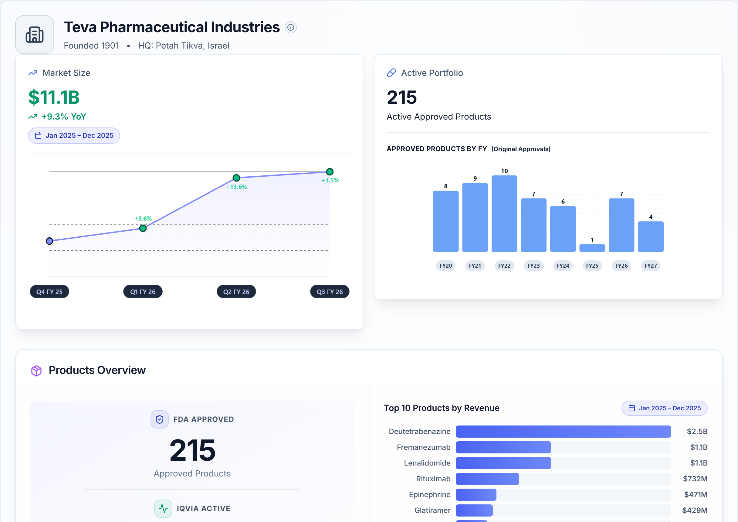Click the Teva Pharmaceutical Industries title
738x522 pixels.
(172, 27)
